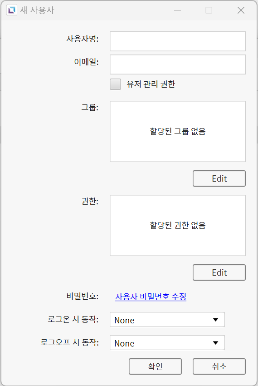Open Edit for assigned 그룹
The height and width of the screenshot is (386, 258).
pyautogui.click(x=219, y=178)
